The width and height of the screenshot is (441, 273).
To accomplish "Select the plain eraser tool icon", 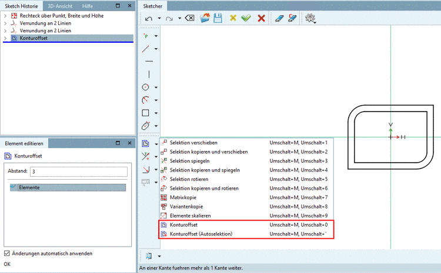I will (279, 18).
